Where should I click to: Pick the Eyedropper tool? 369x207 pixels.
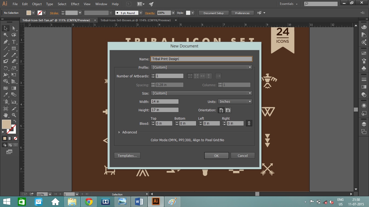click(x=5, y=95)
